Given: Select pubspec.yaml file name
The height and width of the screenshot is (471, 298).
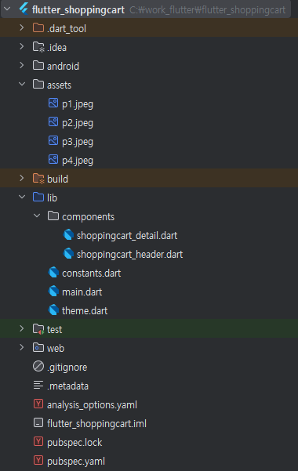Looking at the screenshot, I should [76, 462].
